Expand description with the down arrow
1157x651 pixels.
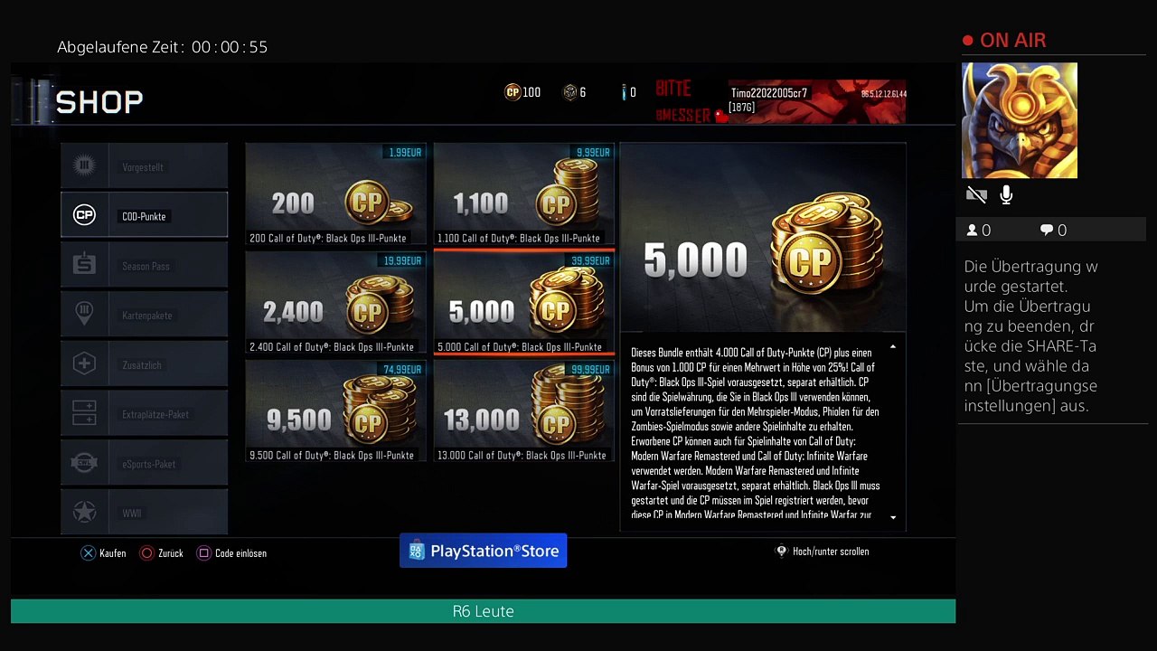[893, 517]
